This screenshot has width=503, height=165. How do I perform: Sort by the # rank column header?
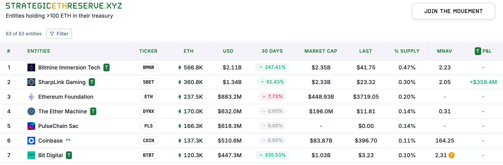pyautogui.click(x=9, y=51)
